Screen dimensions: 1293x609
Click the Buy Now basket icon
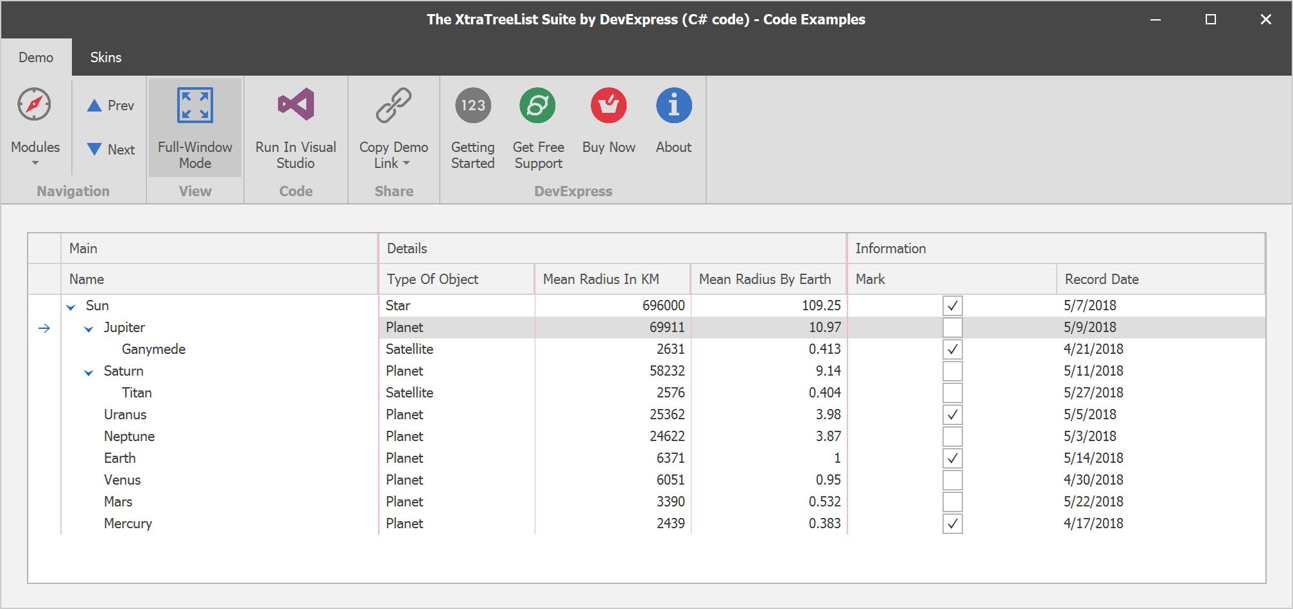click(608, 106)
